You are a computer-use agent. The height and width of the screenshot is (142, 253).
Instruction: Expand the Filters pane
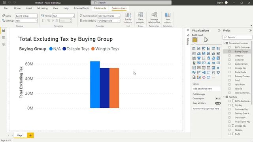[x=188, y=30]
